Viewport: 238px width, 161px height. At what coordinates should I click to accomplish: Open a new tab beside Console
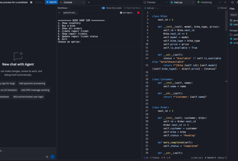(89, 2)
